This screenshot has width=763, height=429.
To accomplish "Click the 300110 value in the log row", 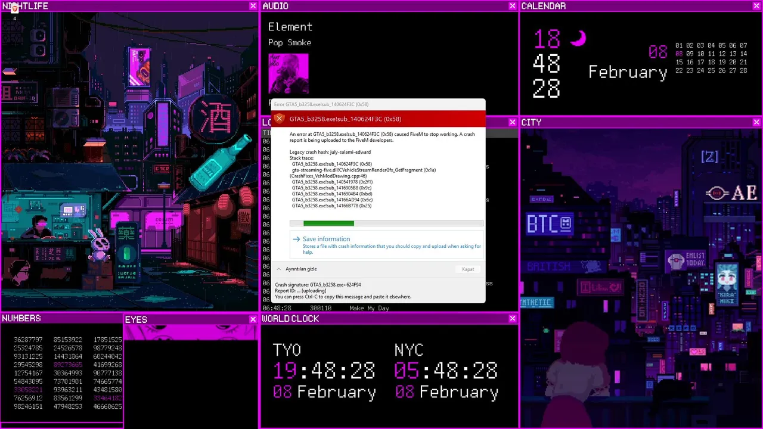I will (321, 308).
